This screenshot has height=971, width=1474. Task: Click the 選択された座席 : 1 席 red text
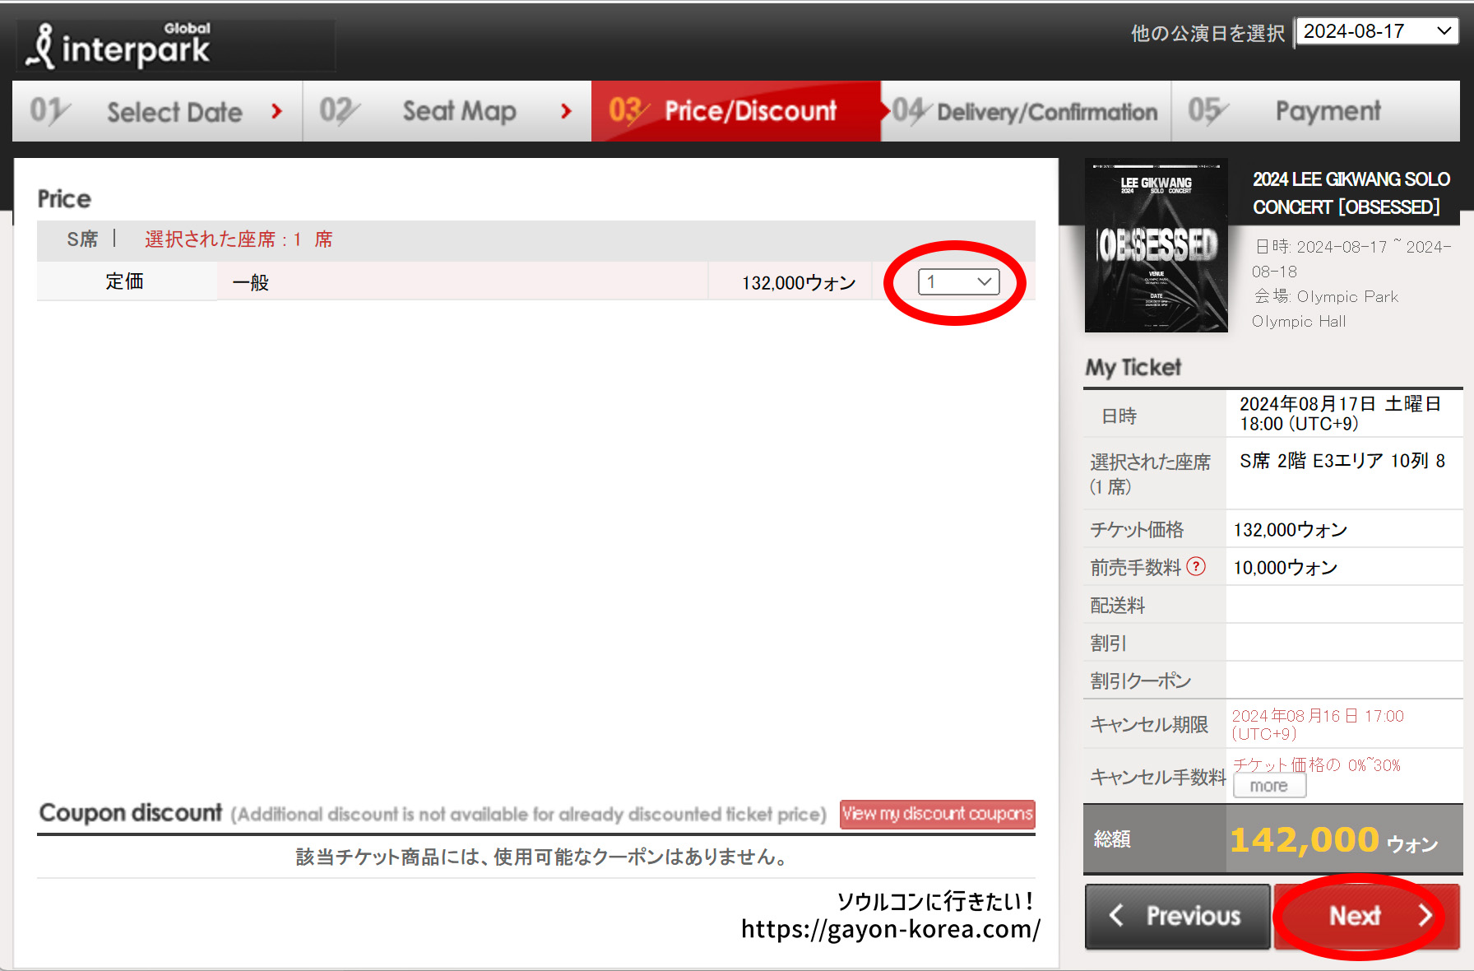239,239
